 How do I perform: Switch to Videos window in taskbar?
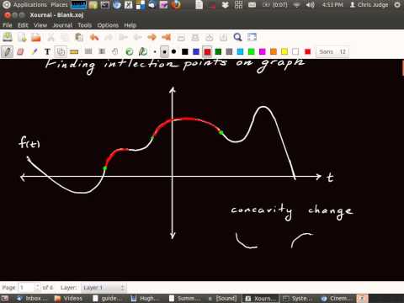pyautogui.click(x=69, y=298)
